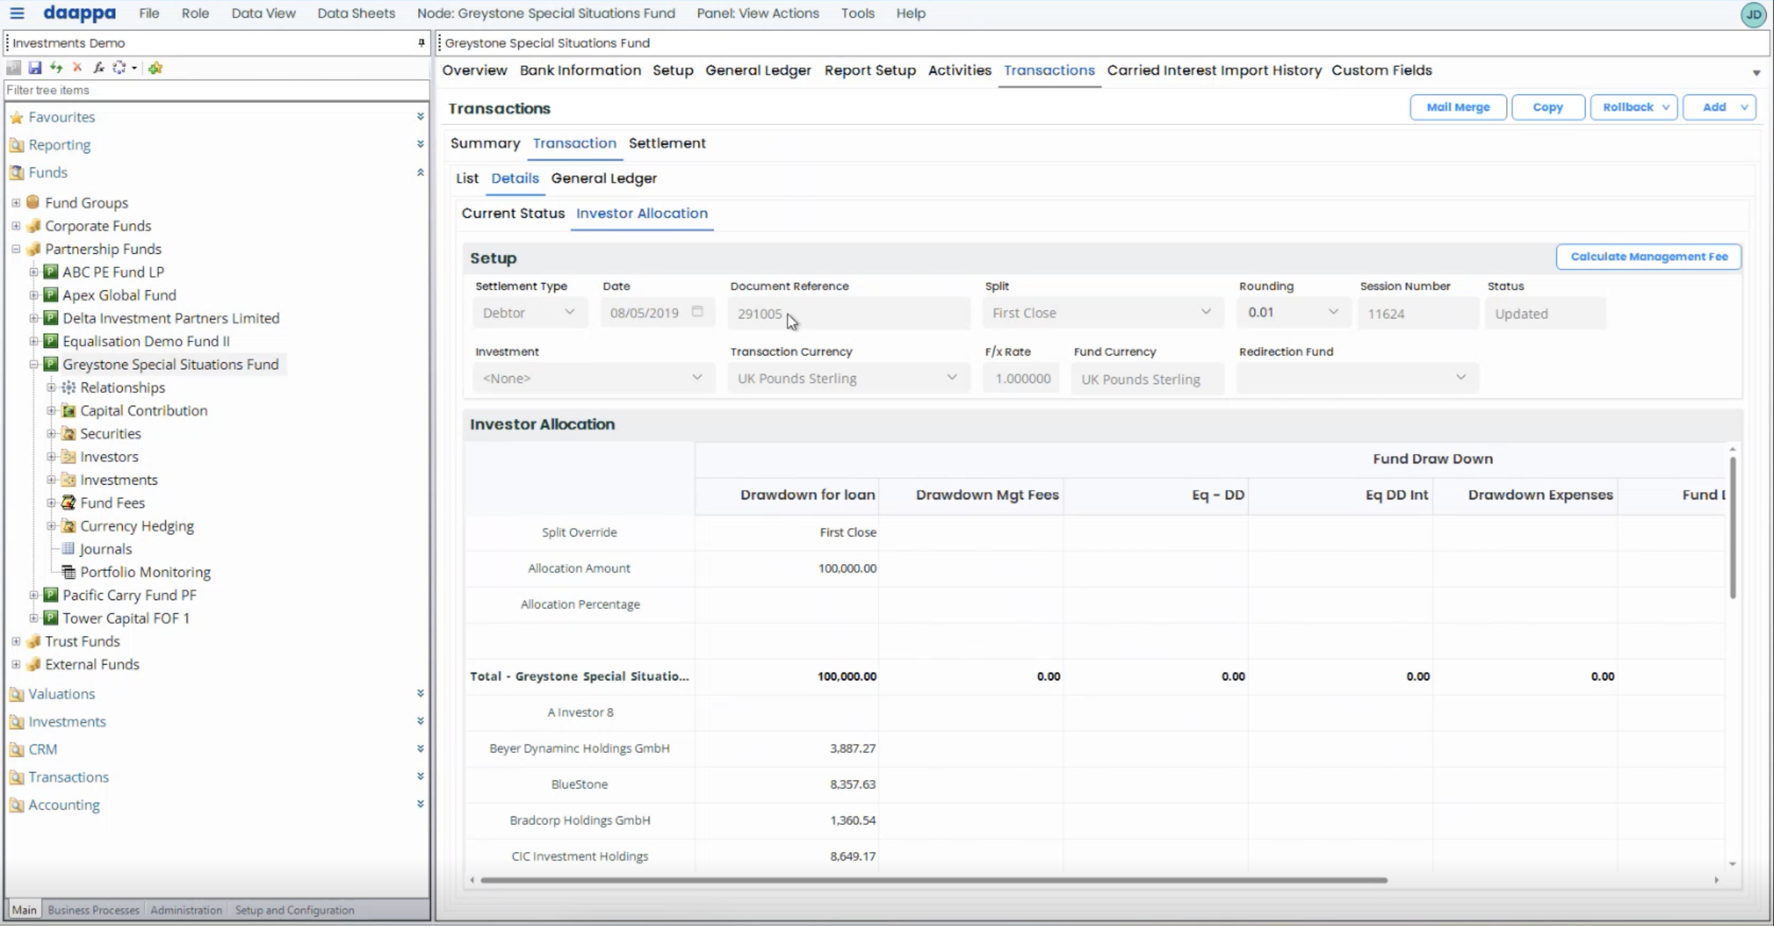Click the Document Reference field 291005

[849, 313]
